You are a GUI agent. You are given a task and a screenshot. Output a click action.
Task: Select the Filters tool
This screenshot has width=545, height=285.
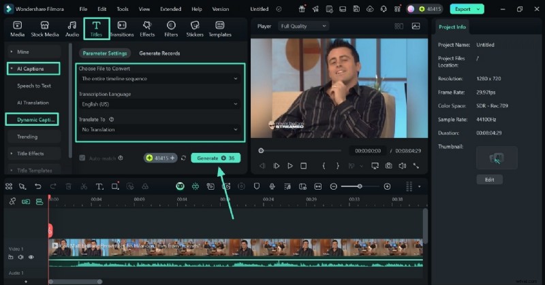[x=171, y=29]
